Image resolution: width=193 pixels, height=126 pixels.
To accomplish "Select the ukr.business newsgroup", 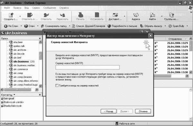I will point(21,61).
